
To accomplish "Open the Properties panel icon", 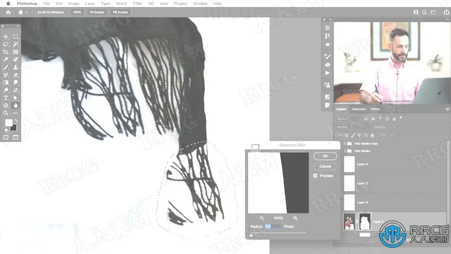I will click(327, 28).
